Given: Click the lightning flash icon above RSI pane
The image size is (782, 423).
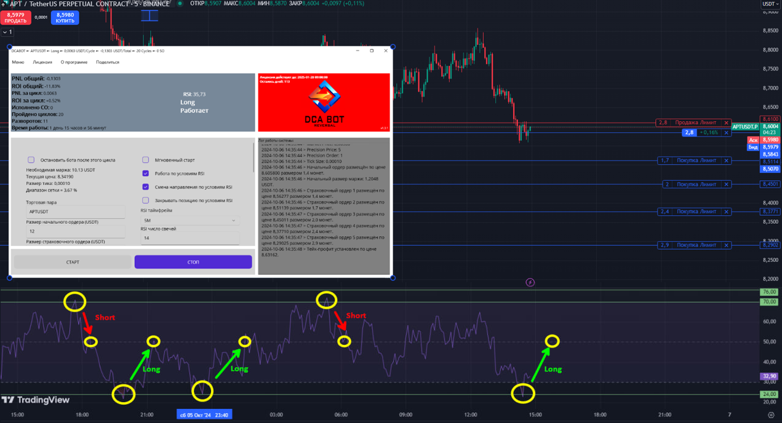Looking at the screenshot, I should pos(530,282).
